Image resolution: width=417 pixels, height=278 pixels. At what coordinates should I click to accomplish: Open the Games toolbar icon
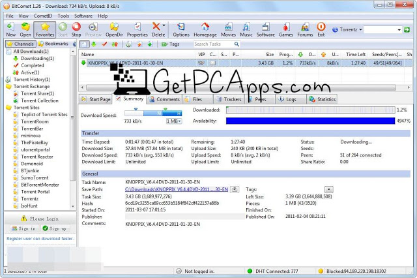coord(286,29)
